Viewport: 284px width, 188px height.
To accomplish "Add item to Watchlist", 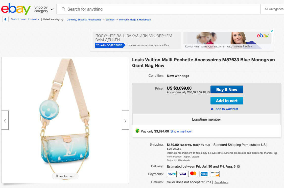I will pyautogui.click(x=226, y=109).
